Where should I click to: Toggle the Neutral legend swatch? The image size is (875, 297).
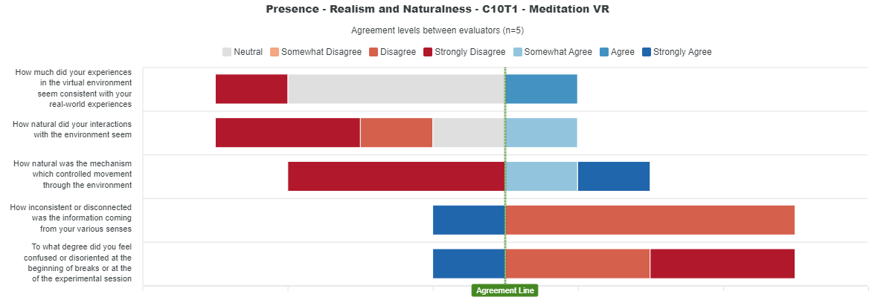[227, 52]
